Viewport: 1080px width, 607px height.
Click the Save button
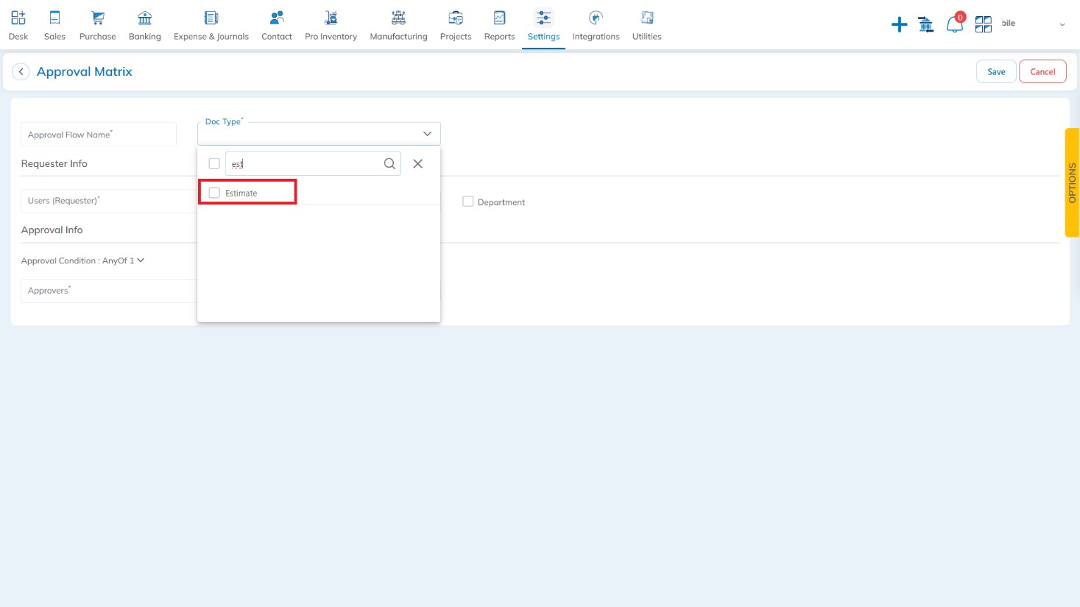tap(996, 71)
